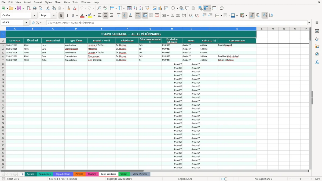The height and width of the screenshot is (181, 322).
Task: Click the zoom in plus button
Action: [311, 179]
